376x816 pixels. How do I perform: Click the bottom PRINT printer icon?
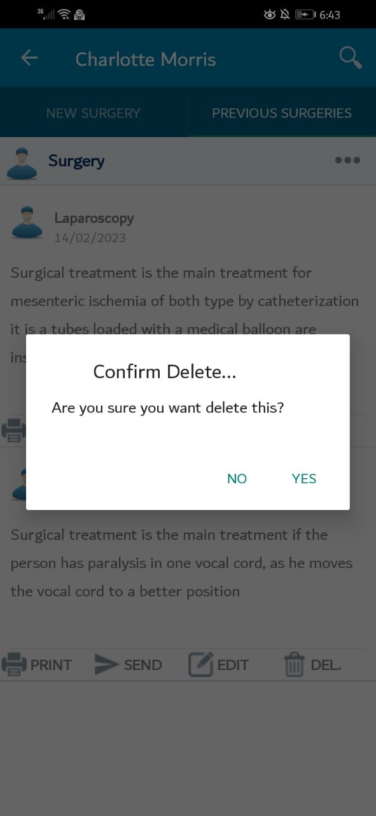[14, 664]
